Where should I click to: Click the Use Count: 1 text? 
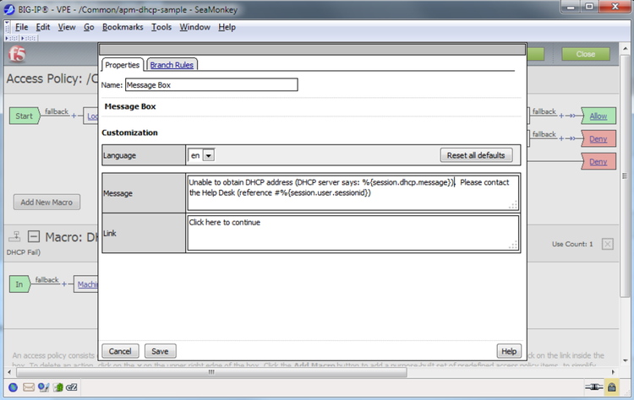pyautogui.click(x=572, y=244)
